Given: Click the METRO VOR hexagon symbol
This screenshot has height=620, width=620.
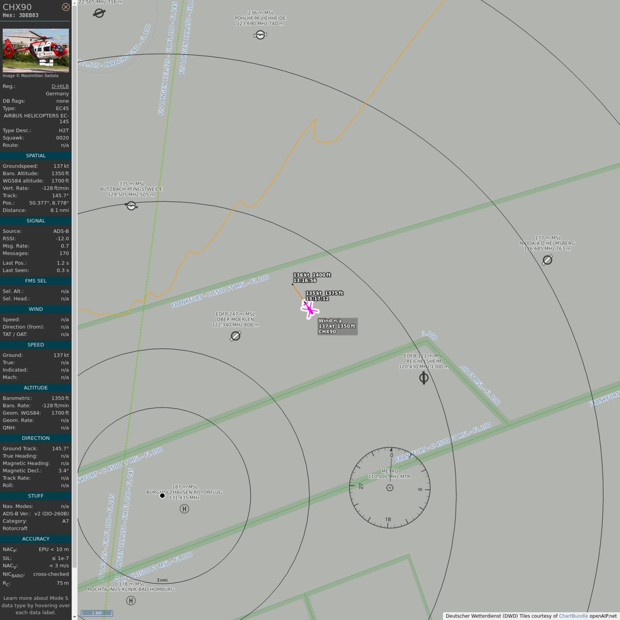Looking at the screenshot, I should click(x=390, y=488).
